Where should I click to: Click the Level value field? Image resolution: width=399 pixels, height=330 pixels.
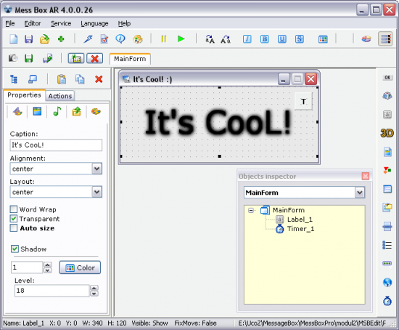click(x=52, y=291)
